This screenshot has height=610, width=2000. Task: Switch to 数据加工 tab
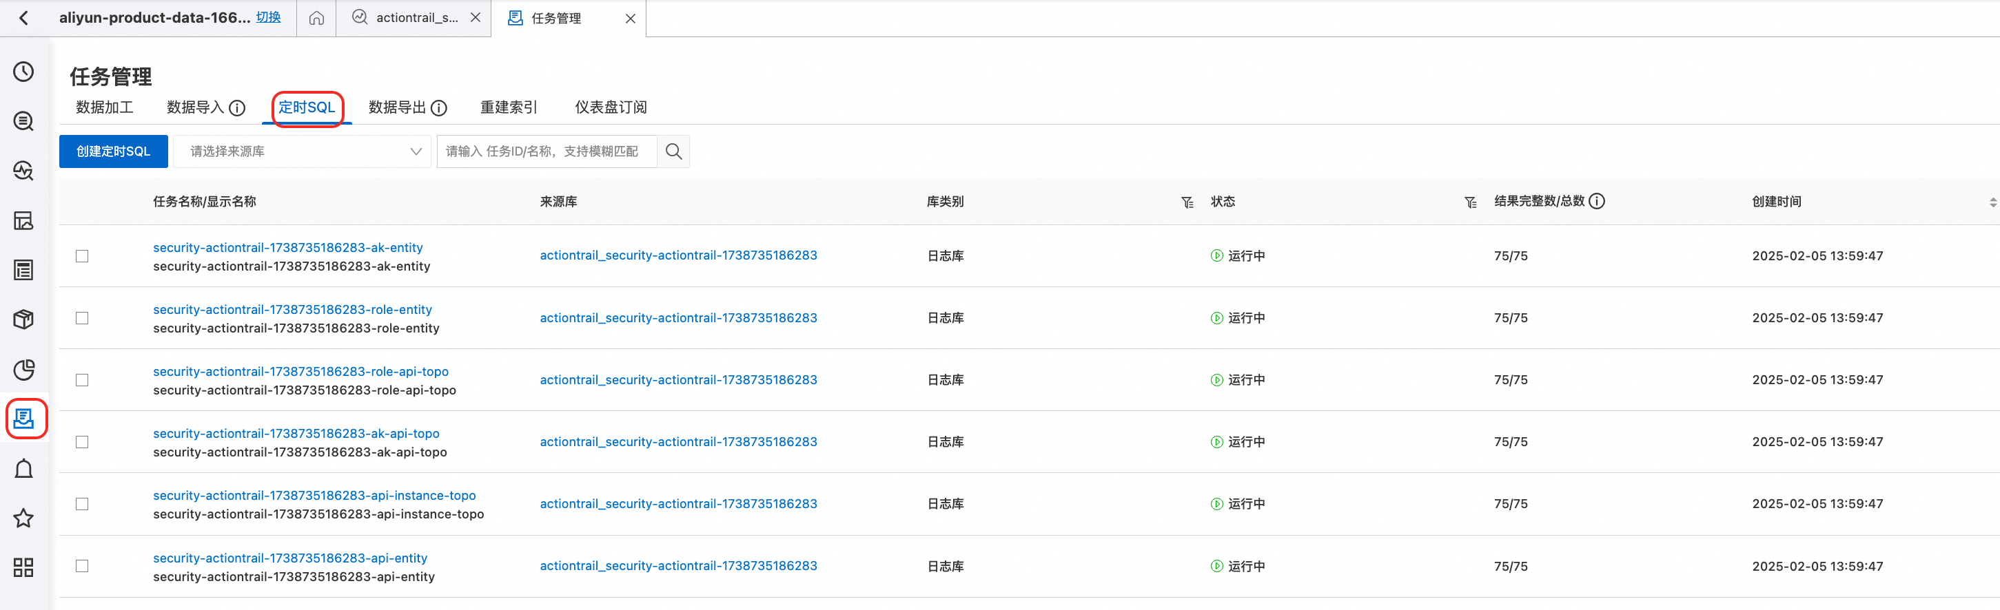tap(105, 108)
